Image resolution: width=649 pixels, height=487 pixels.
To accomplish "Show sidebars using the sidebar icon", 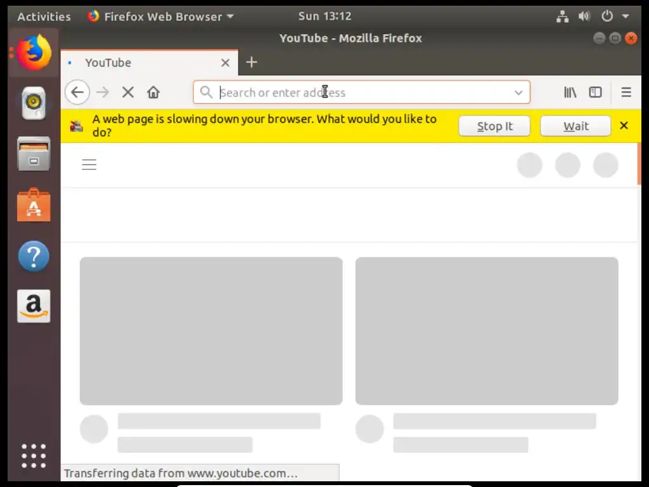I will pyautogui.click(x=595, y=92).
